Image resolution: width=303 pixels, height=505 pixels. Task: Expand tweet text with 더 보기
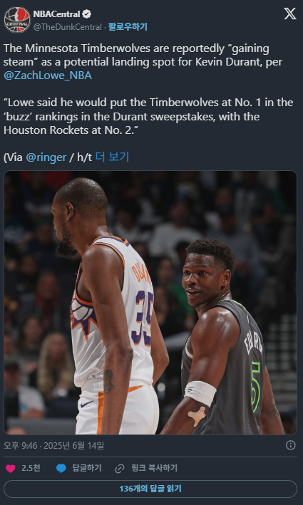[112, 157]
